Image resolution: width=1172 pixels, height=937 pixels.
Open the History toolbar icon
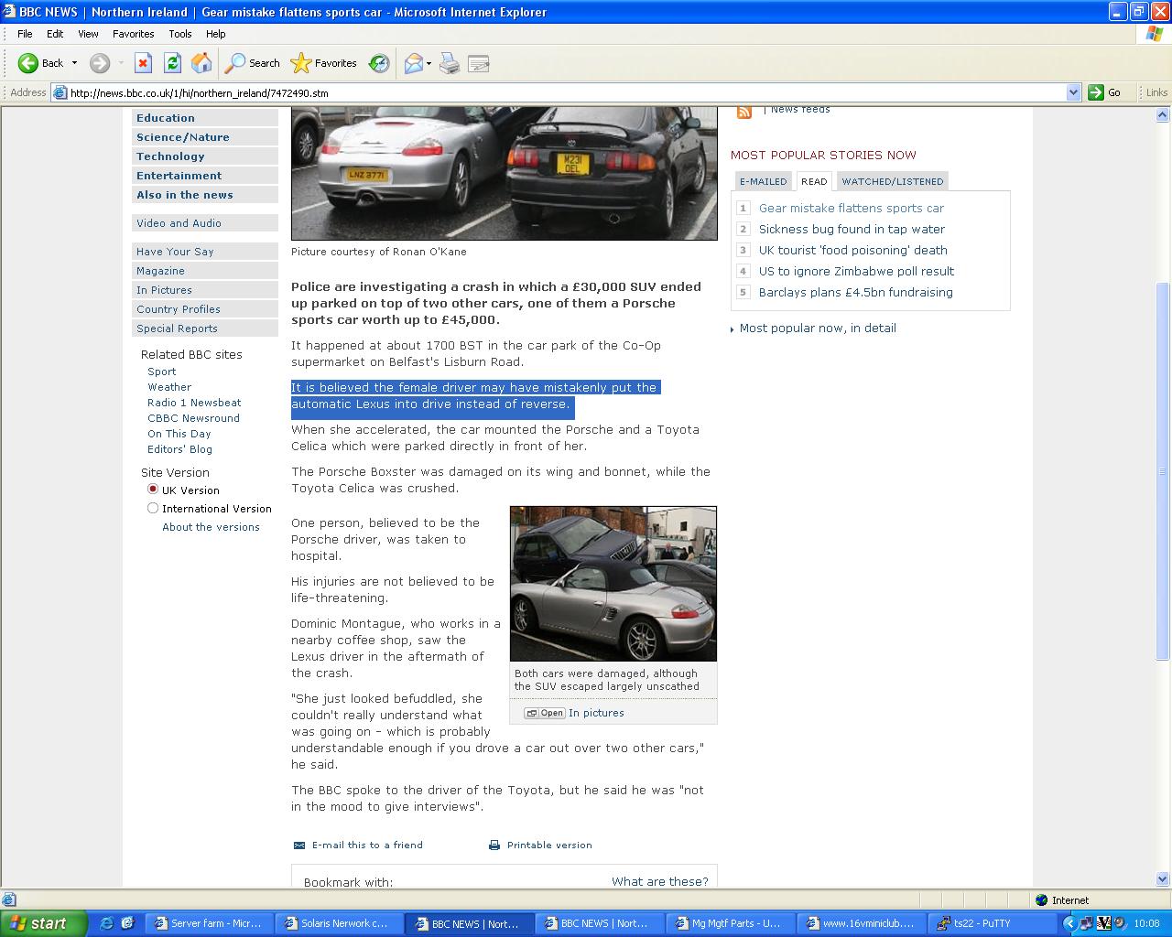(x=379, y=63)
